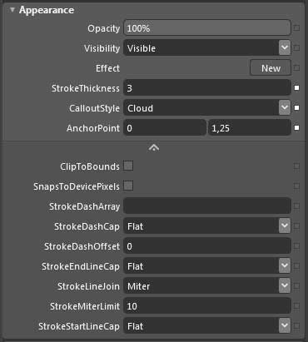Collapse advanced properties with the up chevron

click(154, 147)
